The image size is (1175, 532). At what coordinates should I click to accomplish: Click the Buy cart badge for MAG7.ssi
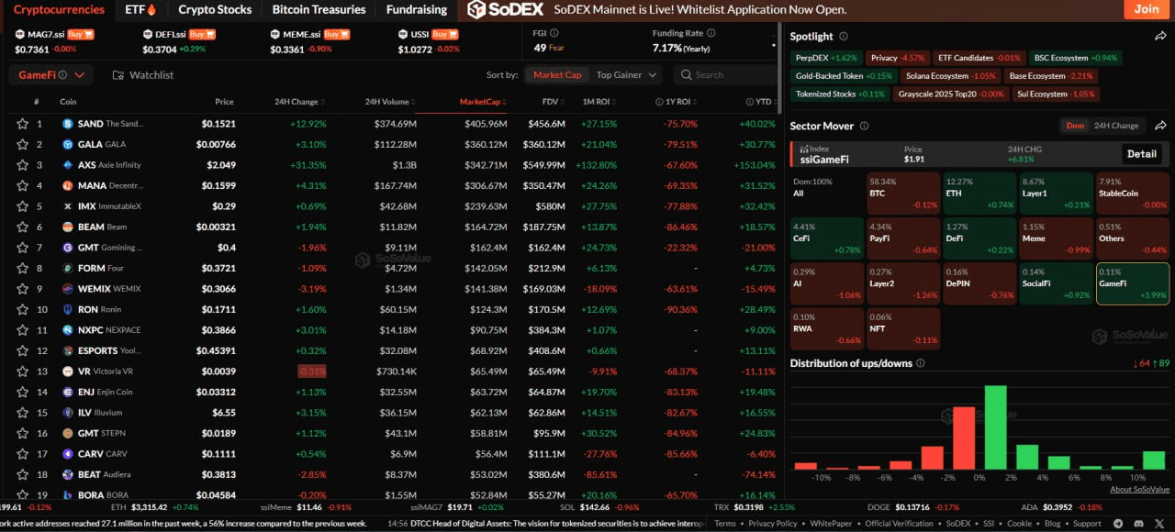pos(80,34)
